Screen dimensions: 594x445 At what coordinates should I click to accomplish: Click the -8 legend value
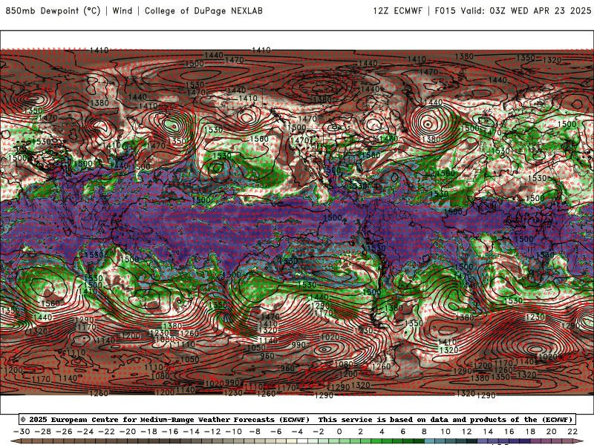pos(255,432)
